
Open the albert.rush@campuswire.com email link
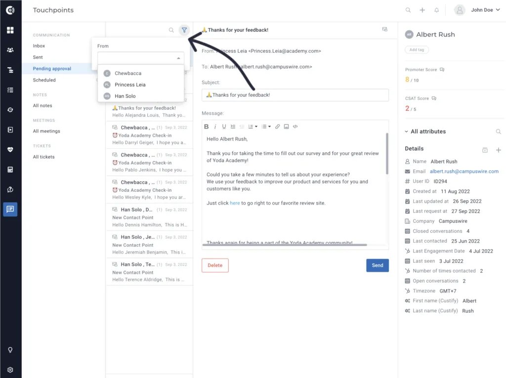(x=464, y=171)
